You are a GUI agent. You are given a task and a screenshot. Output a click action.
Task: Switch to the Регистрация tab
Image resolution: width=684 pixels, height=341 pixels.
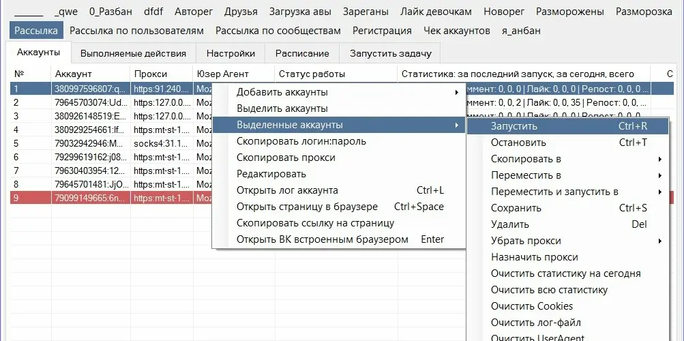382,31
